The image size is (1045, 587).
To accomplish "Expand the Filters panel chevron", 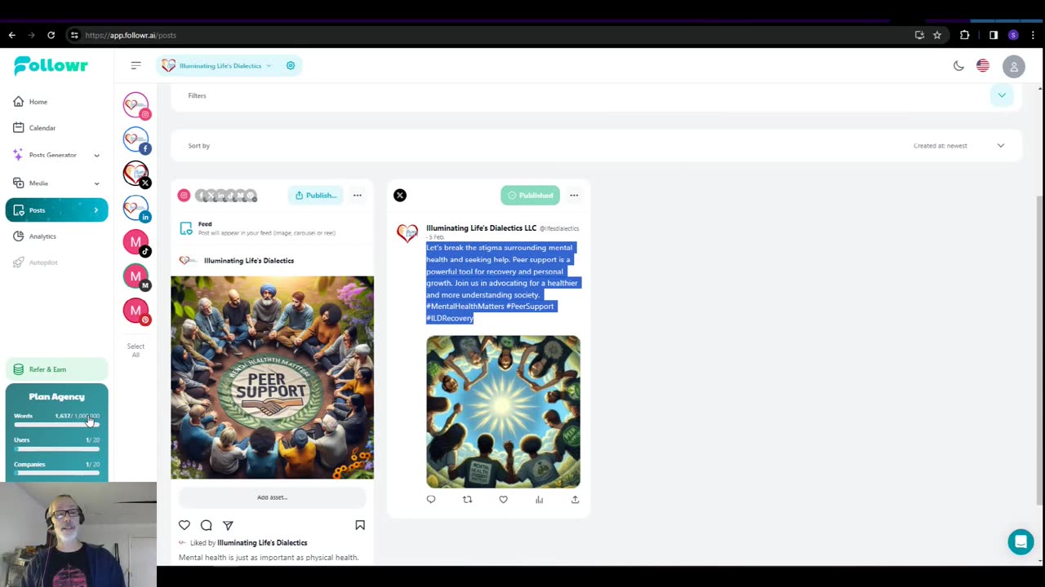I will (x=1002, y=95).
